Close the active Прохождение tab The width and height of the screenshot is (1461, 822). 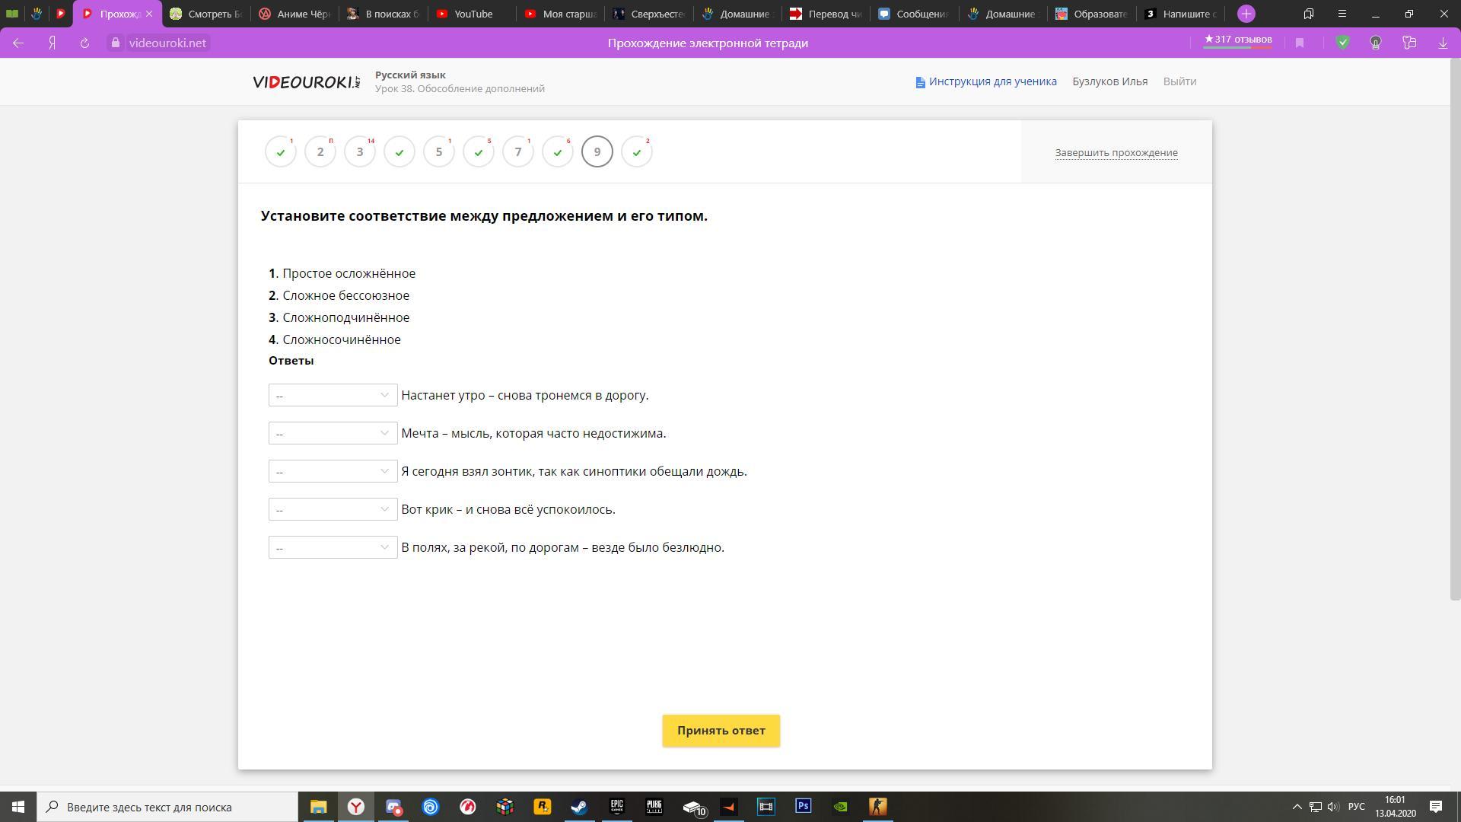(149, 14)
